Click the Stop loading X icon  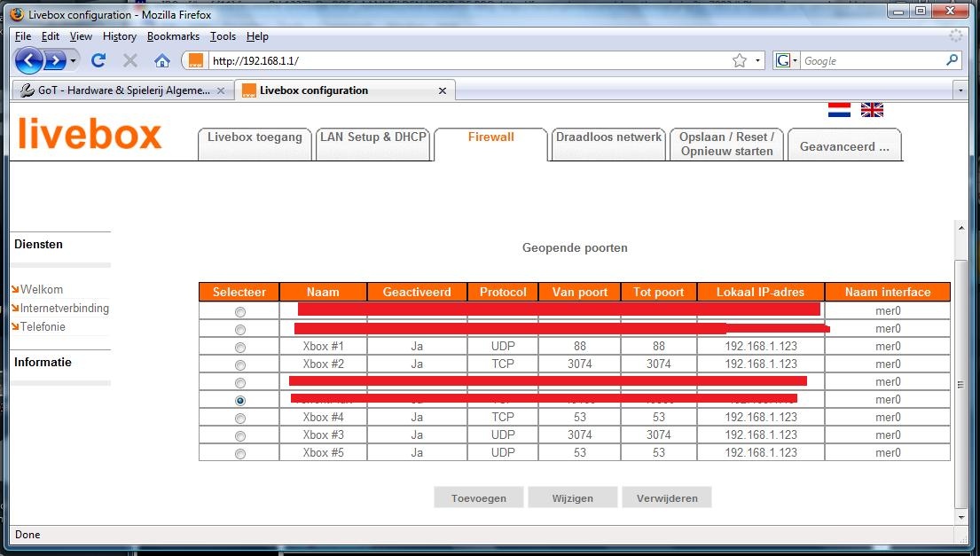(x=130, y=60)
